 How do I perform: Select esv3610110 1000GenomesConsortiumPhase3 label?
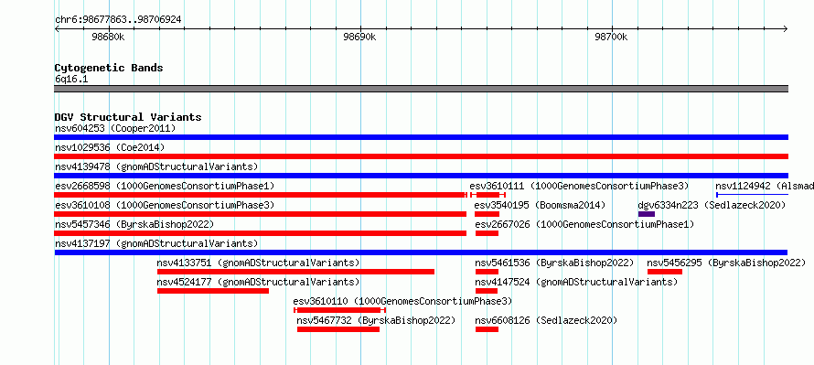pyautogui.click(x=402, y=301)
